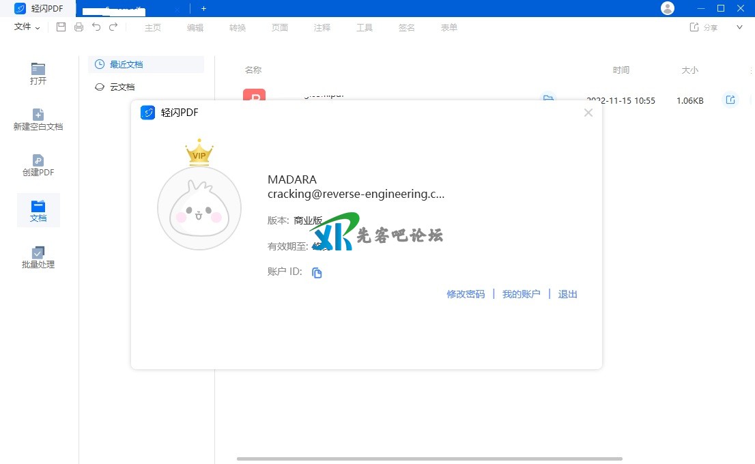Screen dimensions: 755x464
Task: Switch to the 转换 ribbon tab
Action: click(238, 28)
